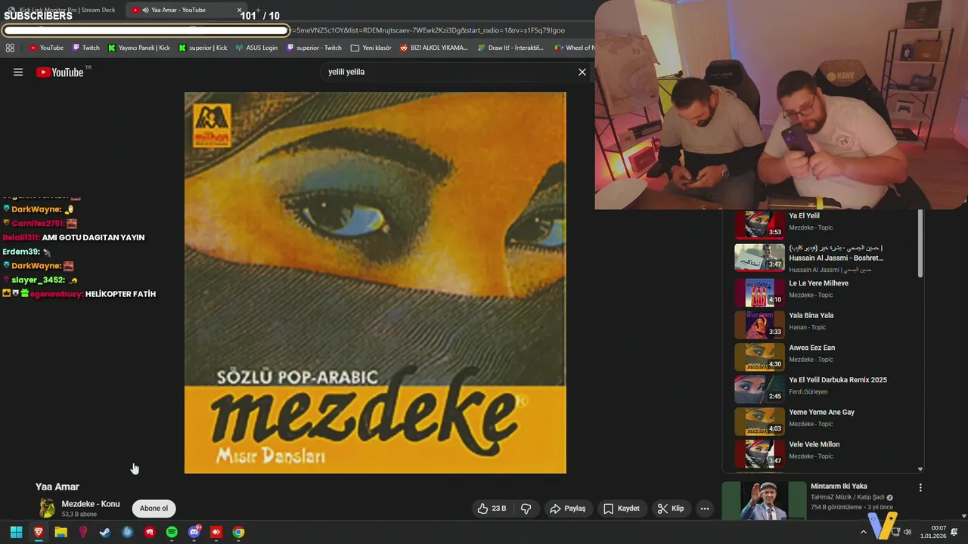Open the YouTube hamburger guide menu
This screenshot has width=968, height=544.
pyautogui.click(x=18, y=73)
